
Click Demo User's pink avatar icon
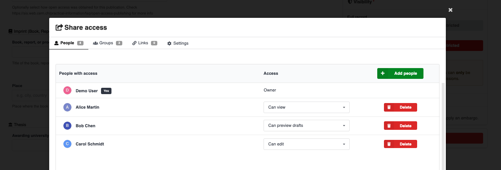click(x=67, y=90)
